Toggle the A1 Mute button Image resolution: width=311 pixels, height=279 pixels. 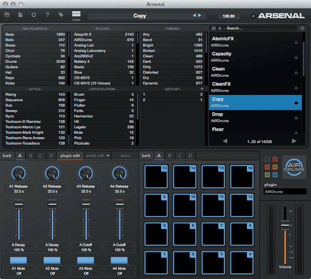point(18,260)
